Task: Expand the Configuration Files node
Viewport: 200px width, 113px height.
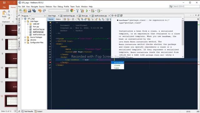Action: 25,43
